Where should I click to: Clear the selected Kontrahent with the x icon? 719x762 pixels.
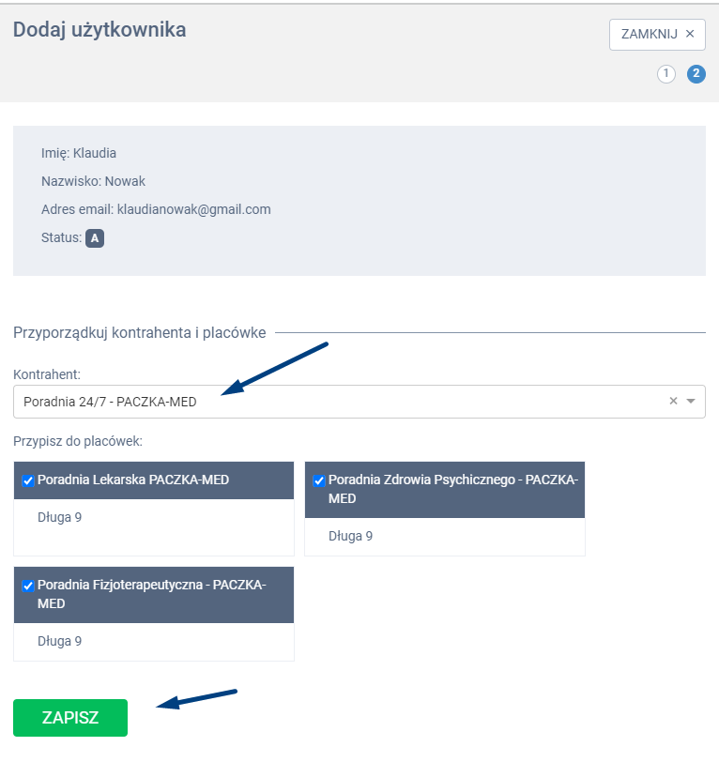click(673, 402)
